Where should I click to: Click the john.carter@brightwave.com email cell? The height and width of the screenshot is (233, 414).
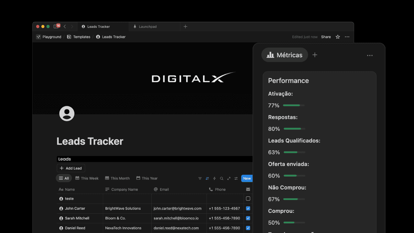[179, 208]
